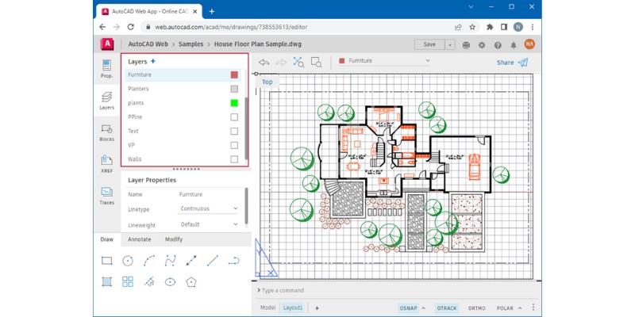Viewport: 635px width, 317px height.
Task: Click the Redo arrow in toolbar
Action: point(281,63)
